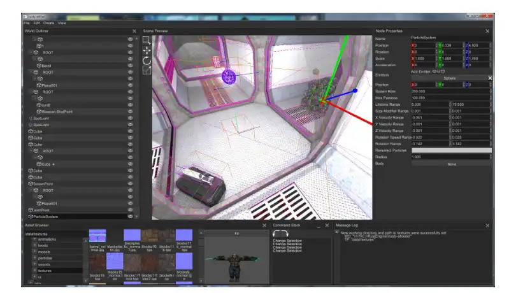Activate the move tool in Scene Preview
The width and height of the screenshot is (509, 293).
pyautogui.click(x=147, y=50)
